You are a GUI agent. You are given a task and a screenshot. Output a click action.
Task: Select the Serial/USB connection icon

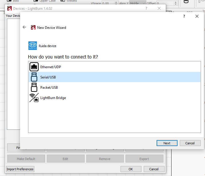34,77
